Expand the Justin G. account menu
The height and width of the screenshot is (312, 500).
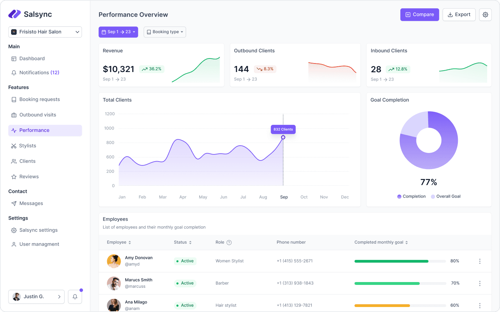(36, 297)
